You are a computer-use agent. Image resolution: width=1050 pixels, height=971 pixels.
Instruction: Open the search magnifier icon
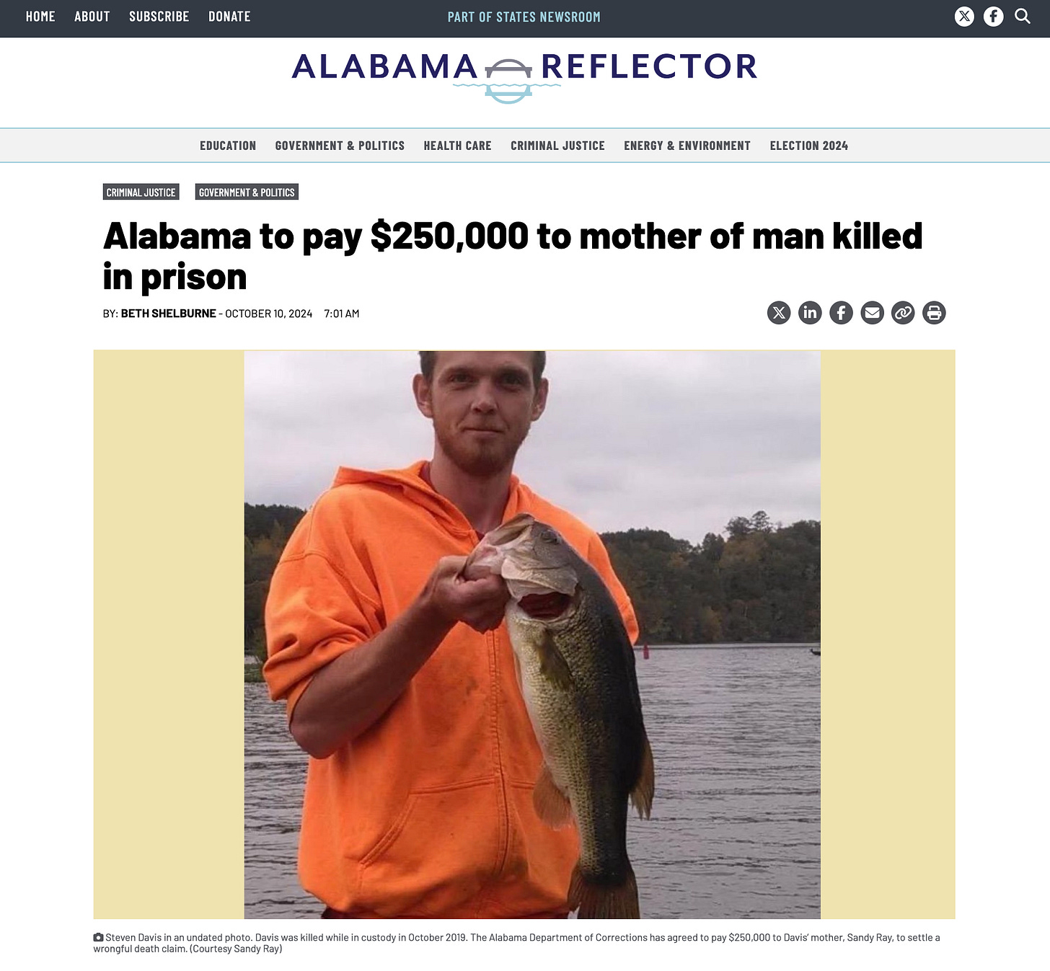1023,16
